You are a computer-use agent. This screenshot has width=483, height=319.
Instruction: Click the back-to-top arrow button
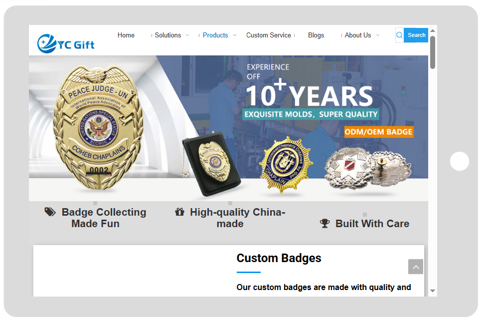(x=416, y=267)
